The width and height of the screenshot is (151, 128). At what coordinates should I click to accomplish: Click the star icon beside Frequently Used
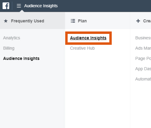click(x=6, y=21)
